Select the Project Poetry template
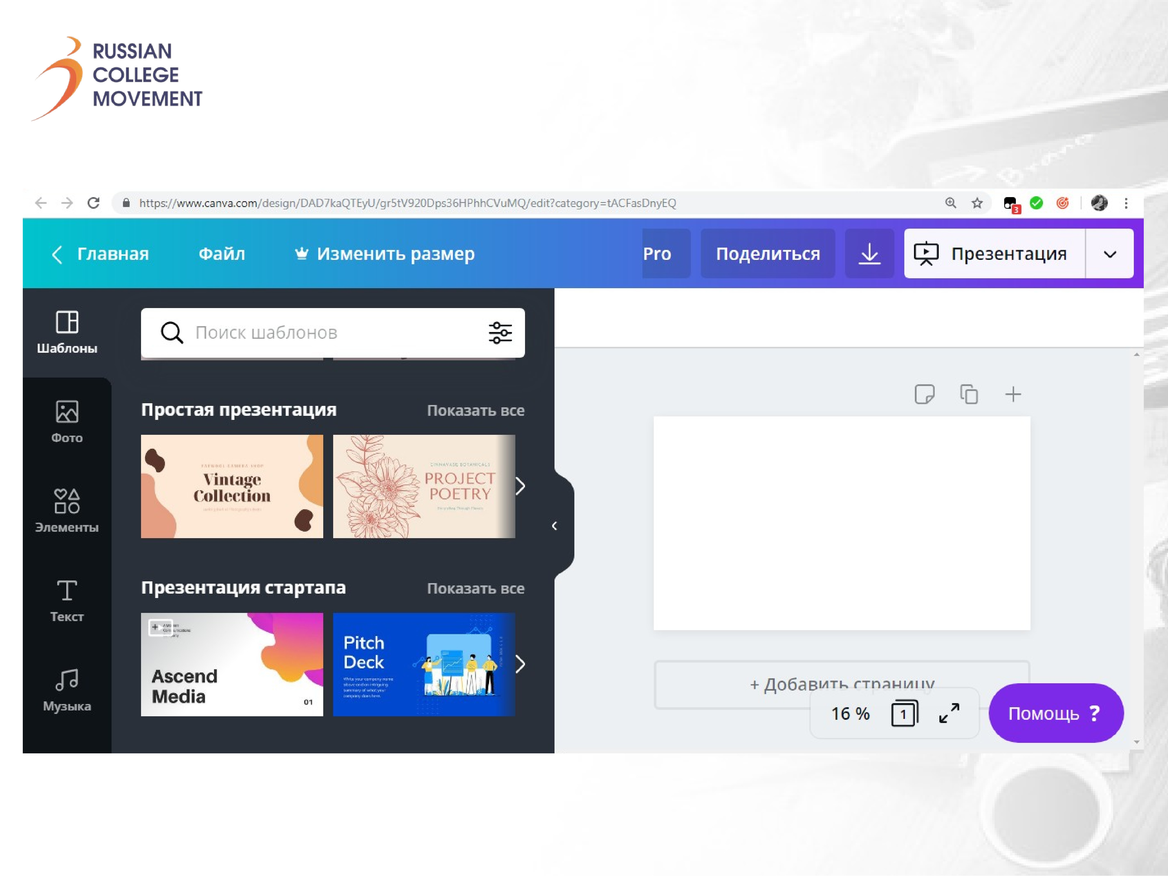1168x876 pixels. 424,486
